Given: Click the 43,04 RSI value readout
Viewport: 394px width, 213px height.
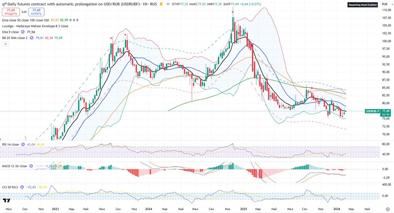Looking at the screenshot, I should 31,145.
